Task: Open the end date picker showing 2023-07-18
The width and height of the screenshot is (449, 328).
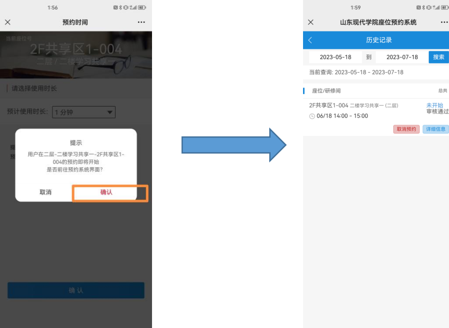Action: tap(402, 57)
